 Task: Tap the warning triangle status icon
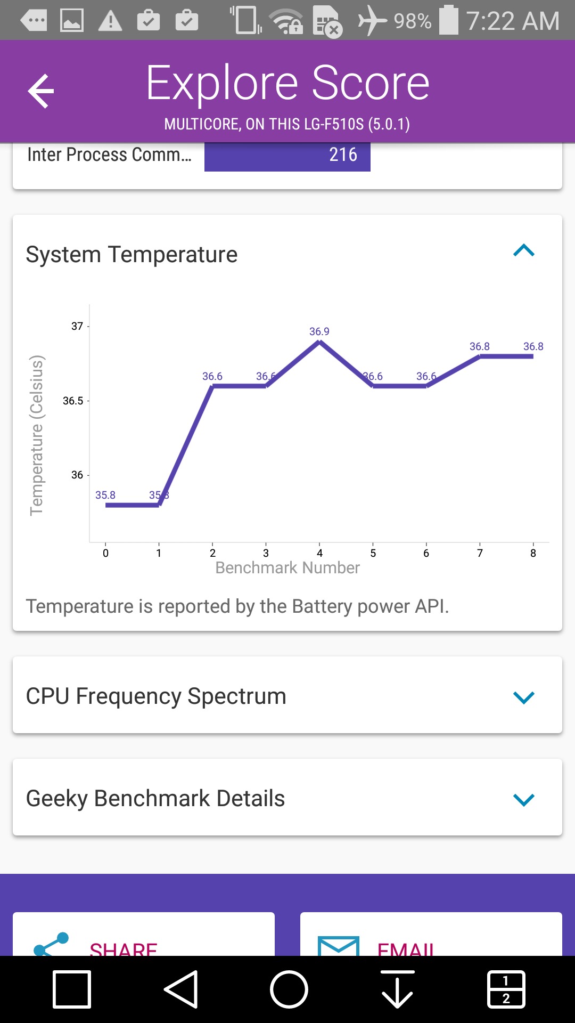coord(110,21)
